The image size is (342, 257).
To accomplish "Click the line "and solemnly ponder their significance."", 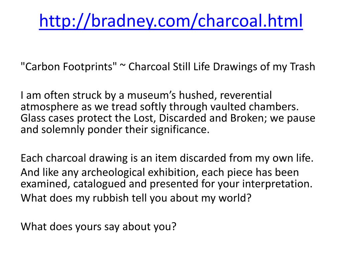I will point(115,130).
